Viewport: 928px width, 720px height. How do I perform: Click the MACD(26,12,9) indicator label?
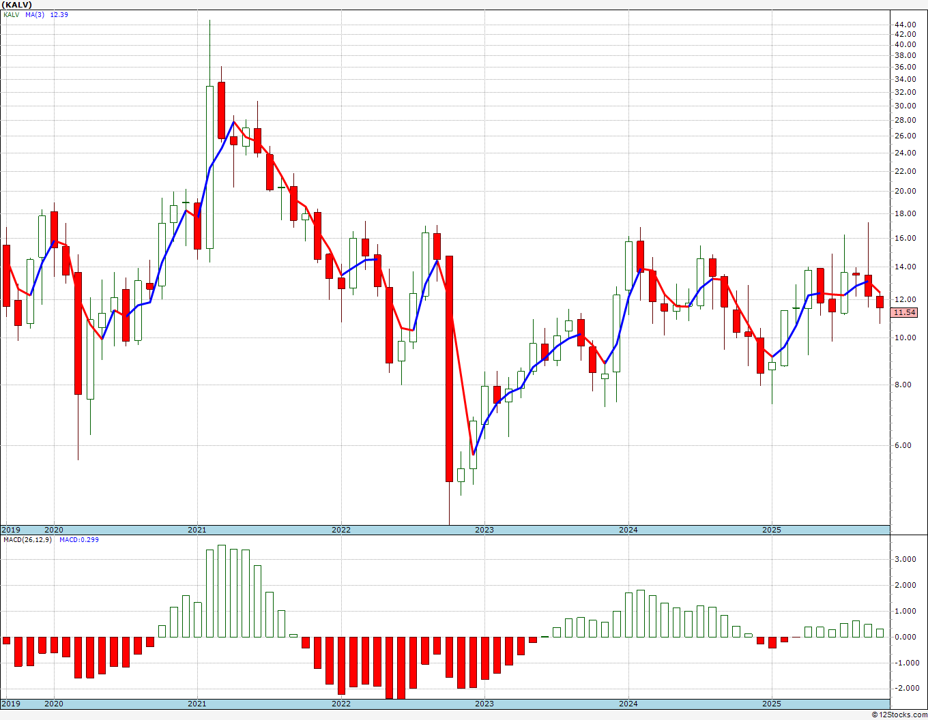click(x=27, y=539)
